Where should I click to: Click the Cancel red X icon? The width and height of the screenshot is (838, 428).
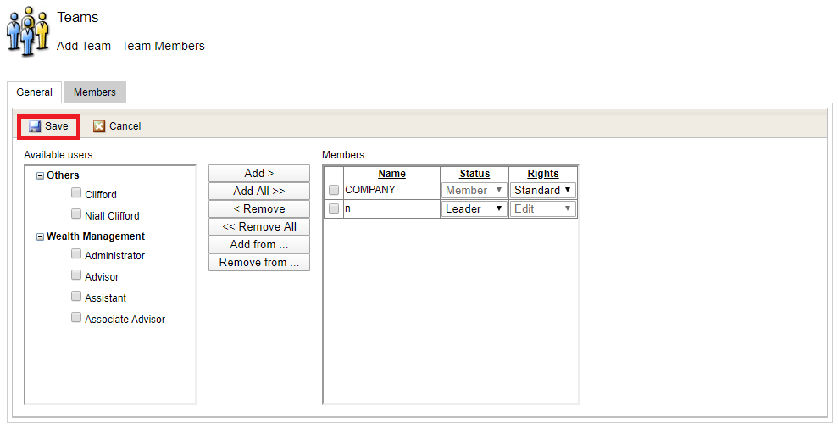point(99,126)
